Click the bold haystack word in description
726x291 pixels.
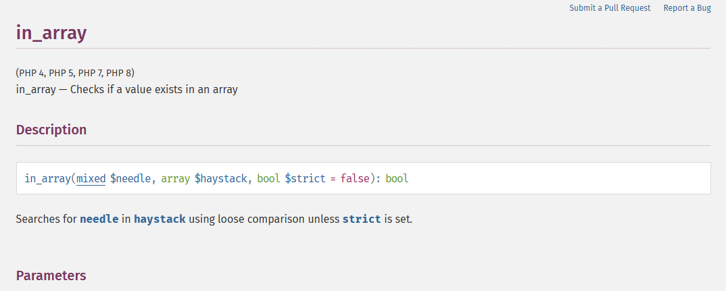point(160,219)
